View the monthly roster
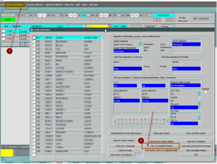The height and width of the screenshot is (164, 217). click(196, 133)
